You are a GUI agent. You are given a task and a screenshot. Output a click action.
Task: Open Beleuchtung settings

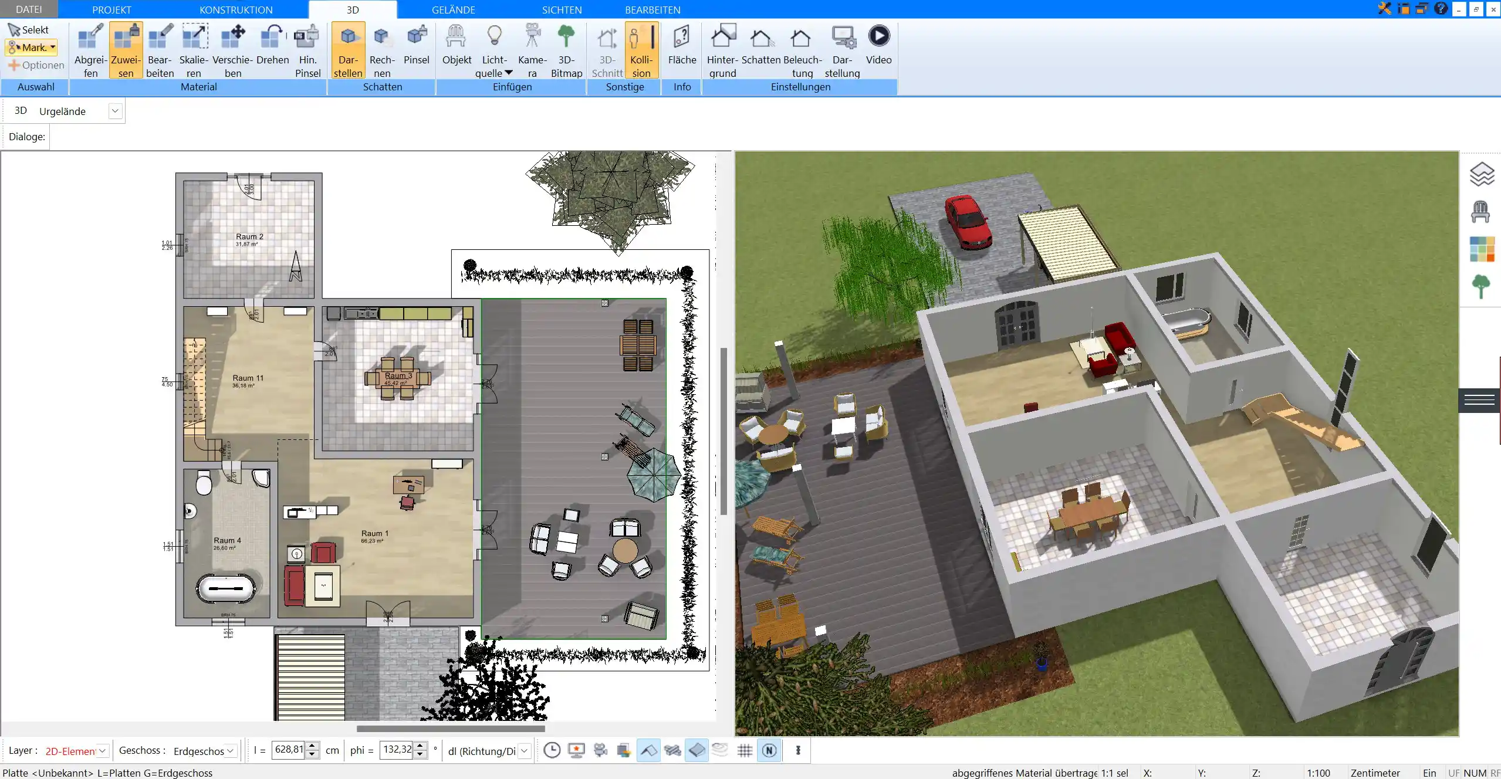(802, 50)
